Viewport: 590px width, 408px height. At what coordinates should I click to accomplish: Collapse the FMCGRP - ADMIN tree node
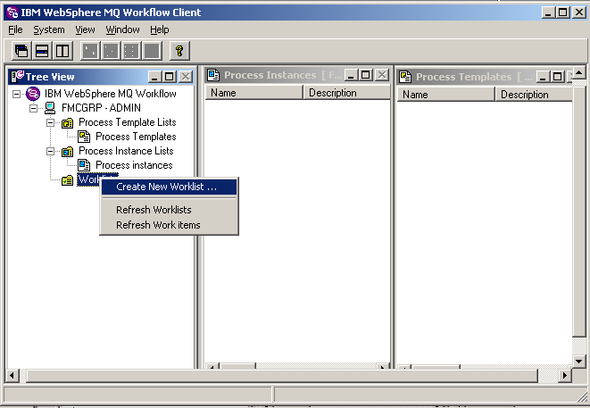pos(34,108)
